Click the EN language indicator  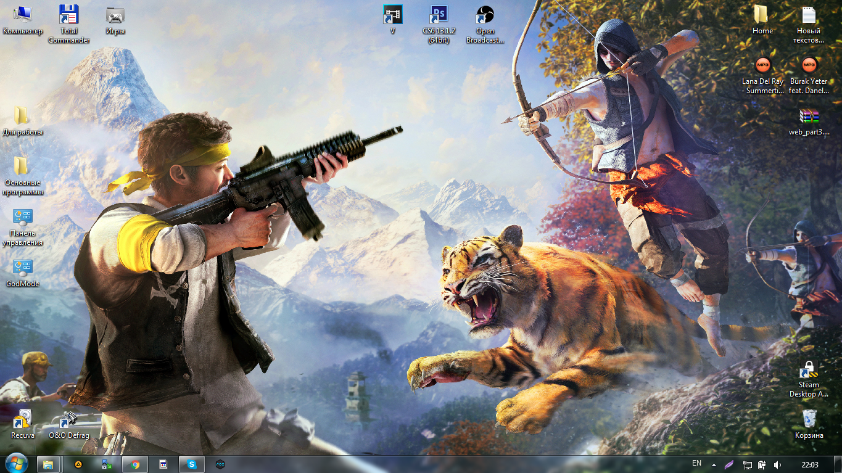point(696,463)
